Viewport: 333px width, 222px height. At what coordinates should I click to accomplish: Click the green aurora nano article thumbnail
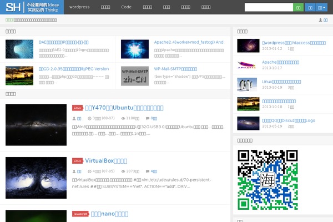coord(36,216)
